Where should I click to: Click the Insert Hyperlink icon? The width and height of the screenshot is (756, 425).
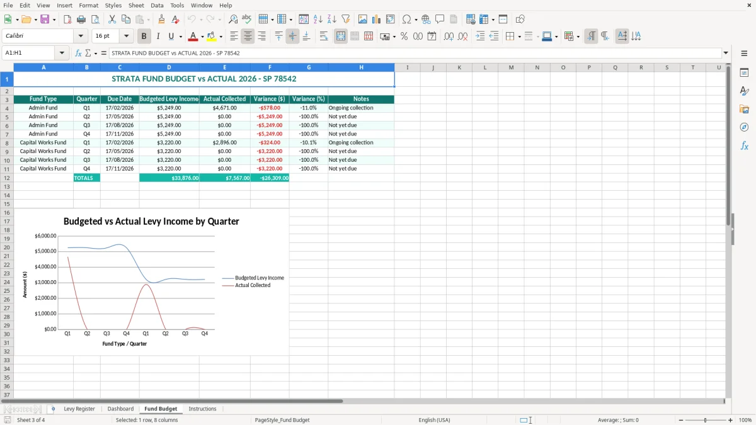(426, 20)
